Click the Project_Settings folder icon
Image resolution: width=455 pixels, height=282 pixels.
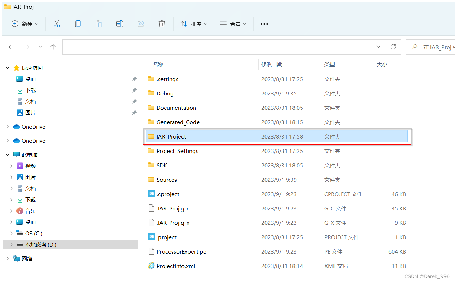click(151, 151)
